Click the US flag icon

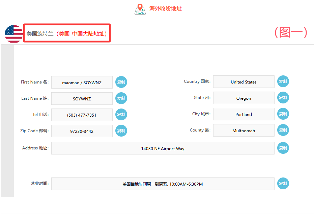14,34
